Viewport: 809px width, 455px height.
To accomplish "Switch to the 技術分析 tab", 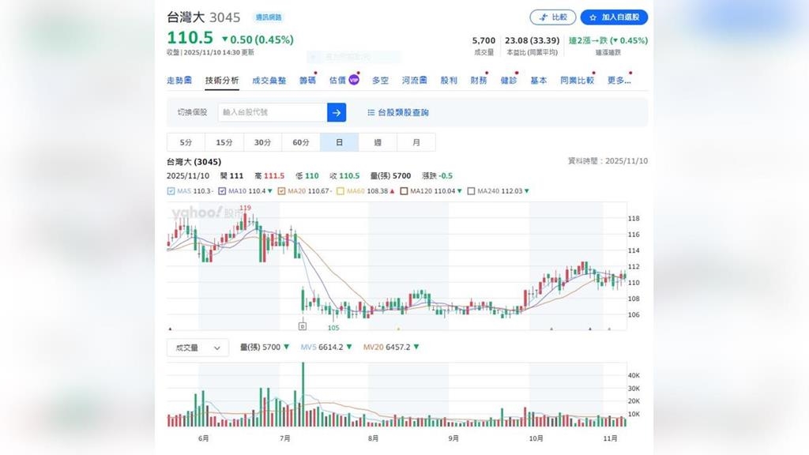I will point(222,80).
